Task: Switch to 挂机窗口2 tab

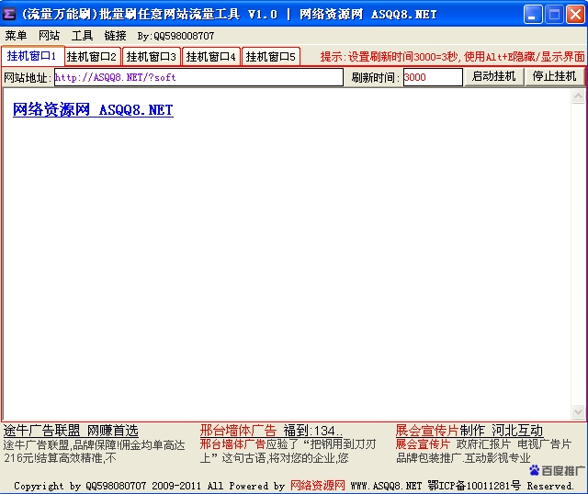Action: tap(92, 57)
